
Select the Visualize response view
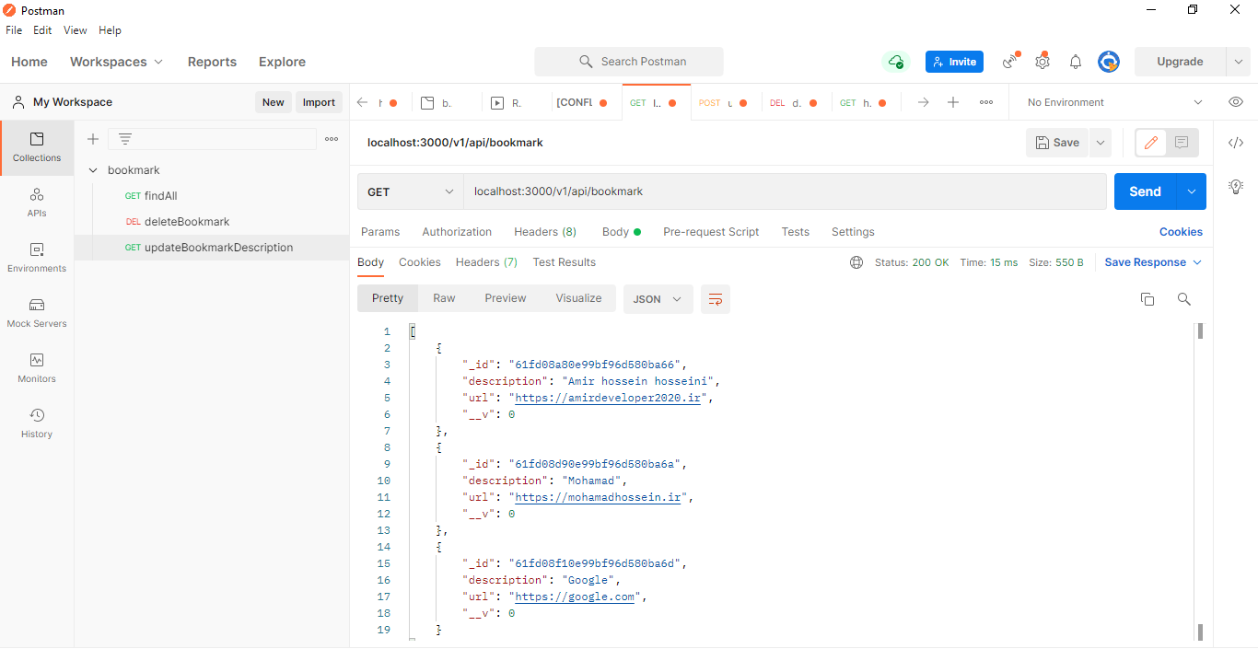(x=578, y=298)
